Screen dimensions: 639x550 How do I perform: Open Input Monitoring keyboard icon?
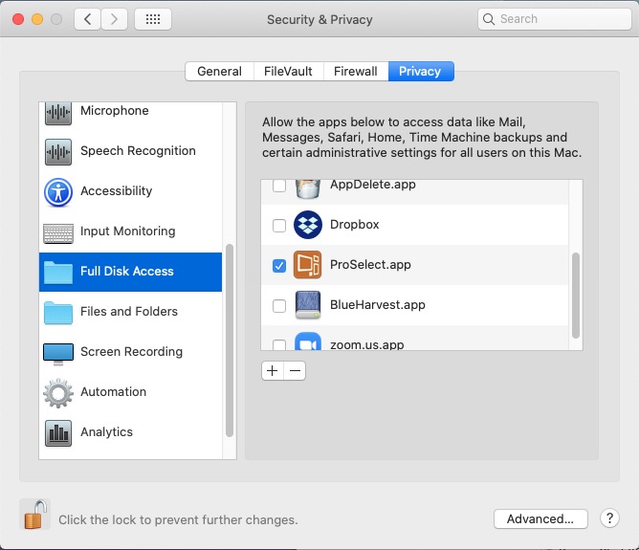click(58, 231)
